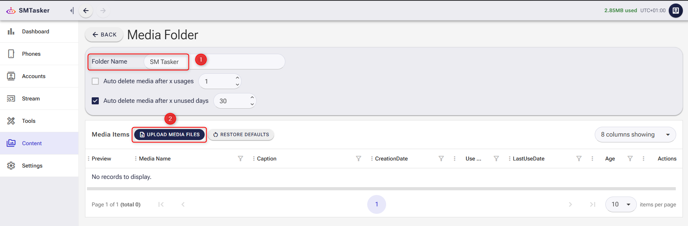The width and height of the screenshot is (688, 226).
Task: Open filter for Age column
Action: coord(630,159)
